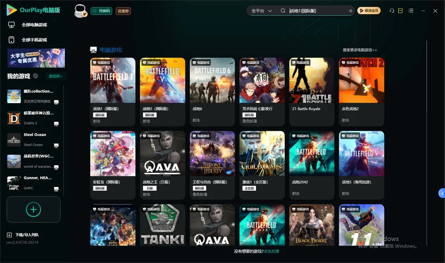The image size is (445, 263).
Task: Open the user avatar profile
Action: (80, 11)
